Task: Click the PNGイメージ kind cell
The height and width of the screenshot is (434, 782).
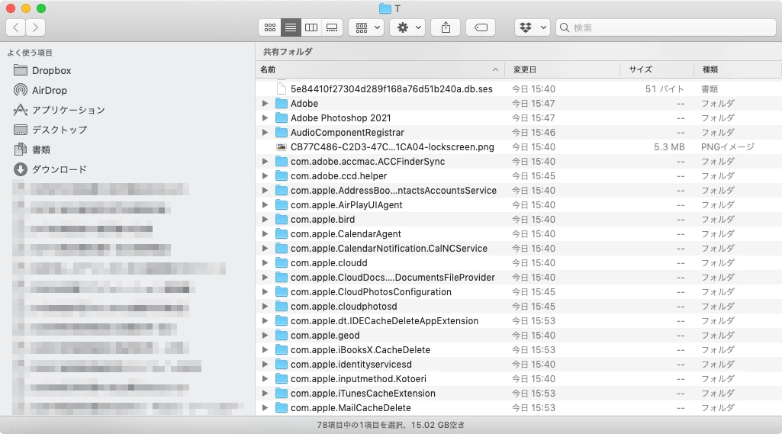Action: 728,146
